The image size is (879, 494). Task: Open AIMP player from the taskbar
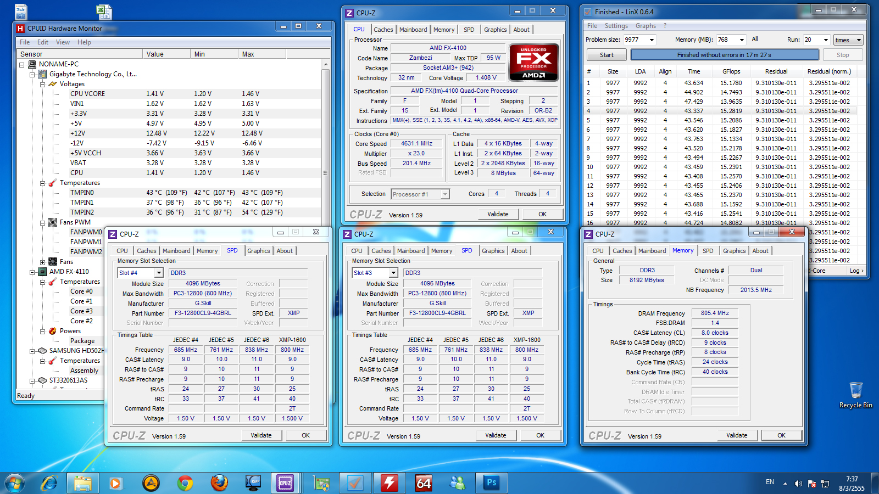151,483
